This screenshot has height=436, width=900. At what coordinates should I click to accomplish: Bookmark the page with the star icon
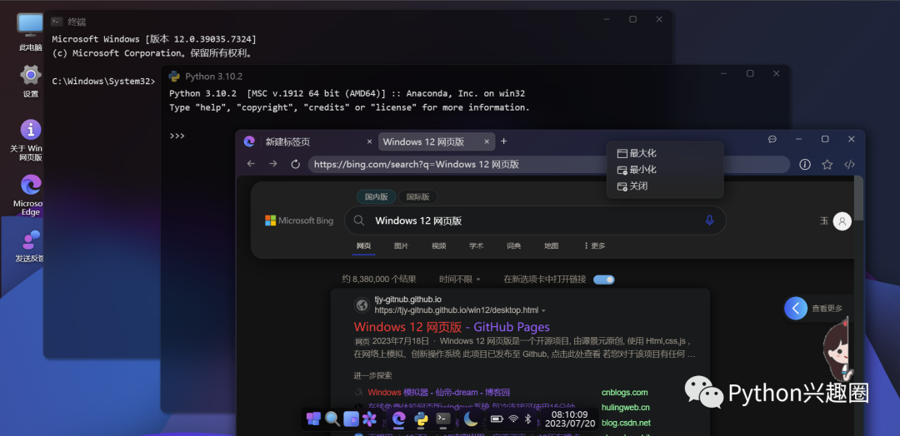[x=827, y=165]
